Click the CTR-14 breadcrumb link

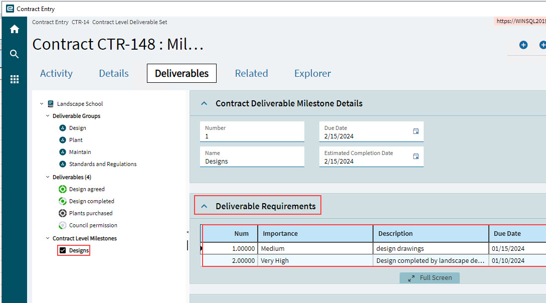click(80, 22)
